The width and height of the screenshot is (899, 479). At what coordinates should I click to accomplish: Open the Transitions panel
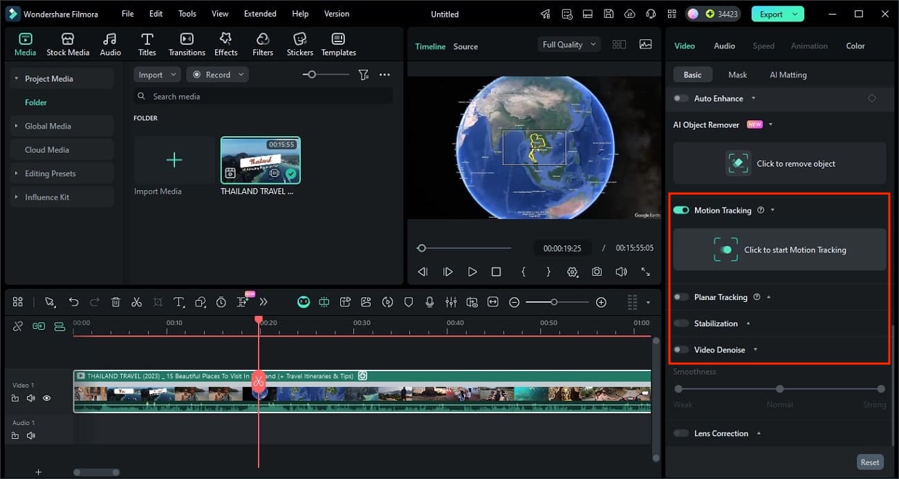[x=186, y=43]
